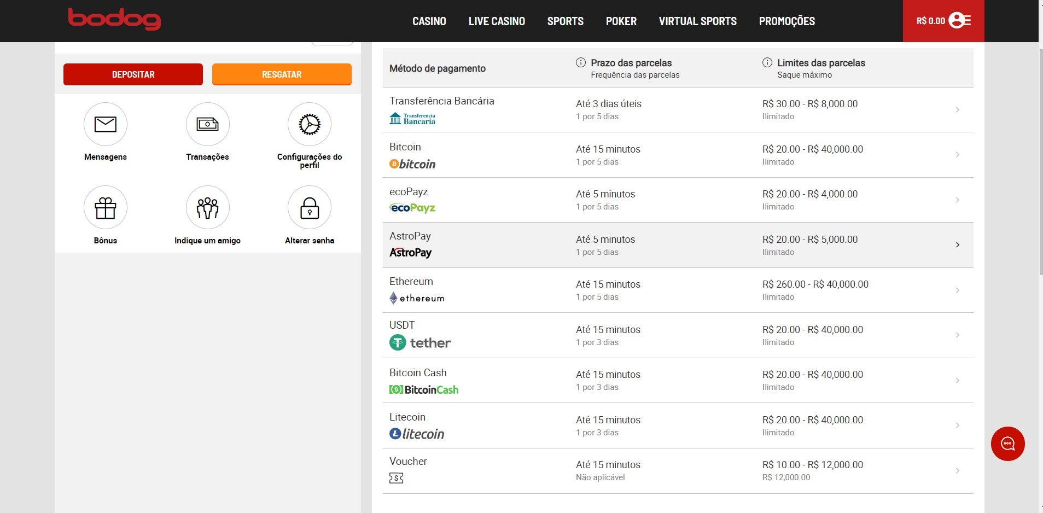Viewport: 1043px width, 513px height.
Task: Click info icon beside Prazo das parcelas
Action: click(581, 62)
